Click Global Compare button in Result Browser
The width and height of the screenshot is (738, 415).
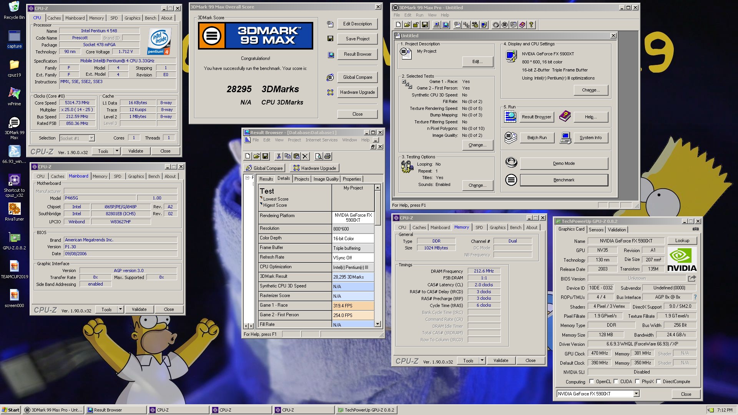click(264, 168)
